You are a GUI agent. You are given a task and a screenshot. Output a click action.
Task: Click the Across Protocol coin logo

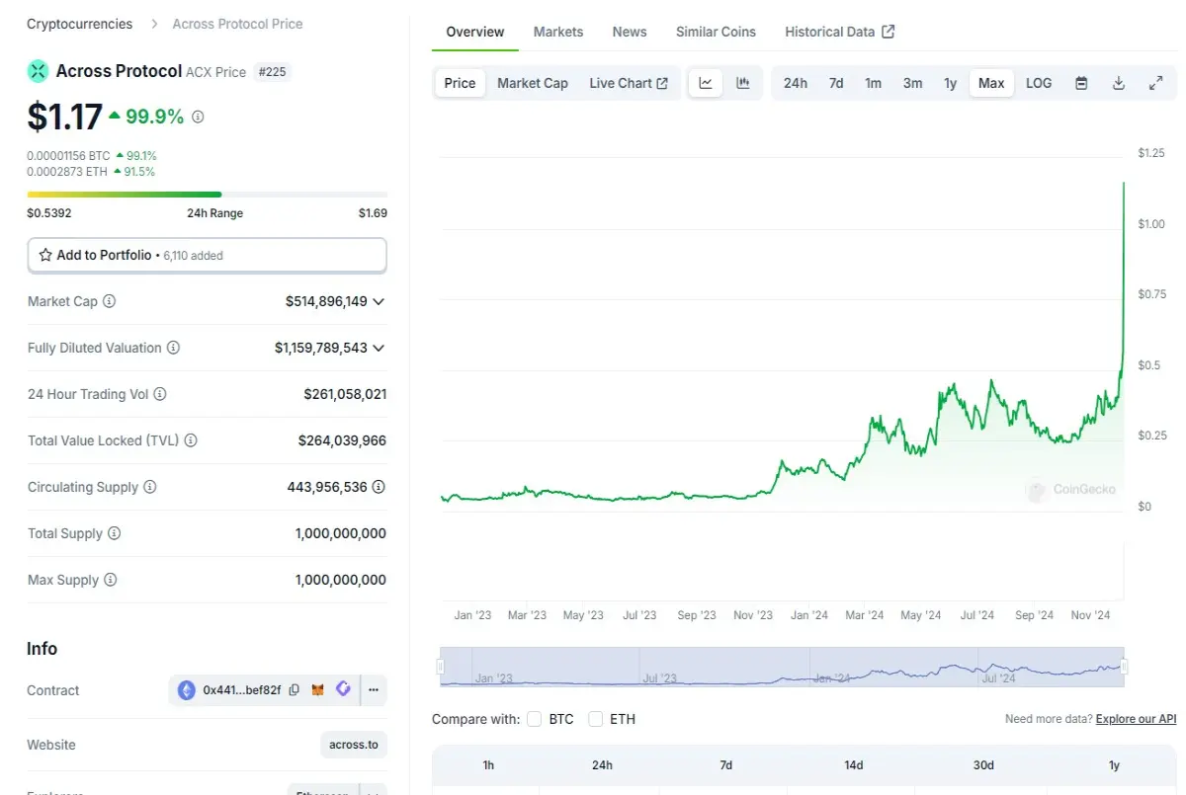click(x=38, y=71)
